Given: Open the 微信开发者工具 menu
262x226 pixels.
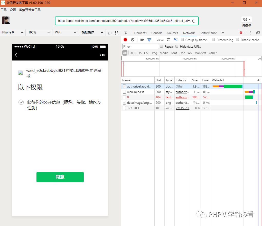Looking at the screenshot, I should click(30, 10).
